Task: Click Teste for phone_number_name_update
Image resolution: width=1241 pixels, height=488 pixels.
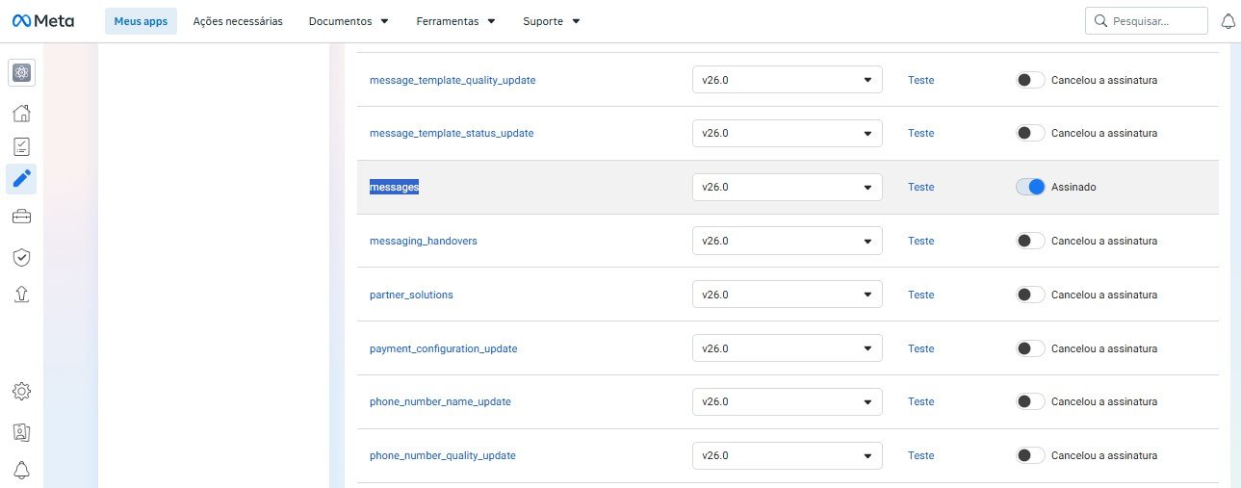Action: click(920, 401)
